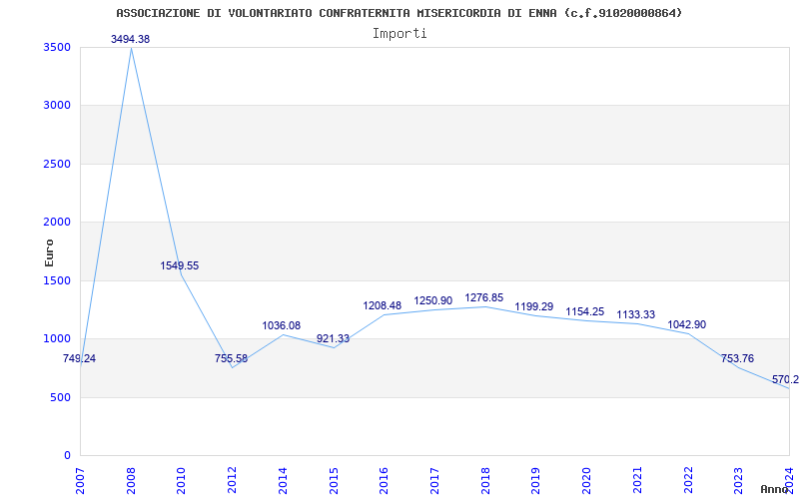
Task: Click the x-axis year label 2016
Action: click(x=384, y=481)
